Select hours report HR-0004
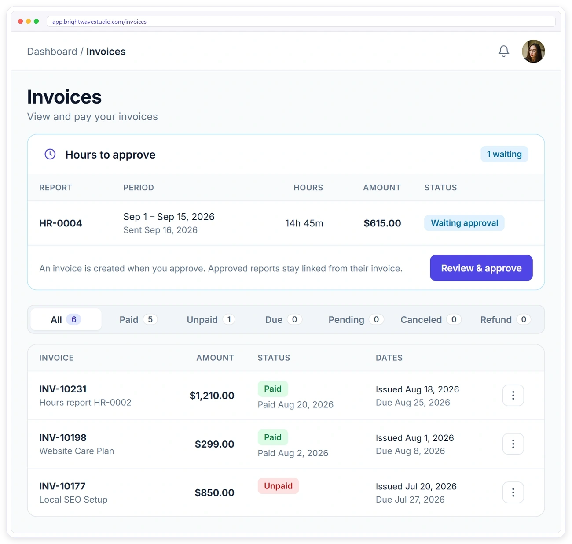 [61, 223]
